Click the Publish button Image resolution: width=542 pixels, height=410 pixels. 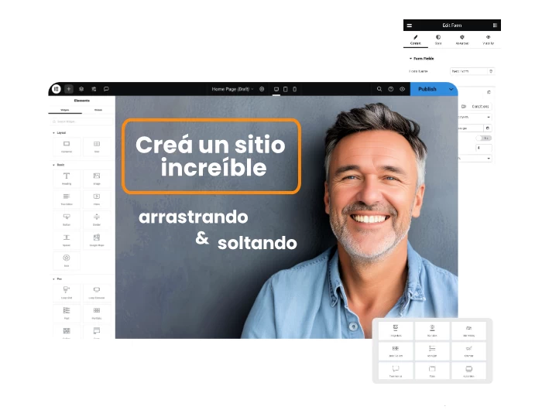[427, 89]
